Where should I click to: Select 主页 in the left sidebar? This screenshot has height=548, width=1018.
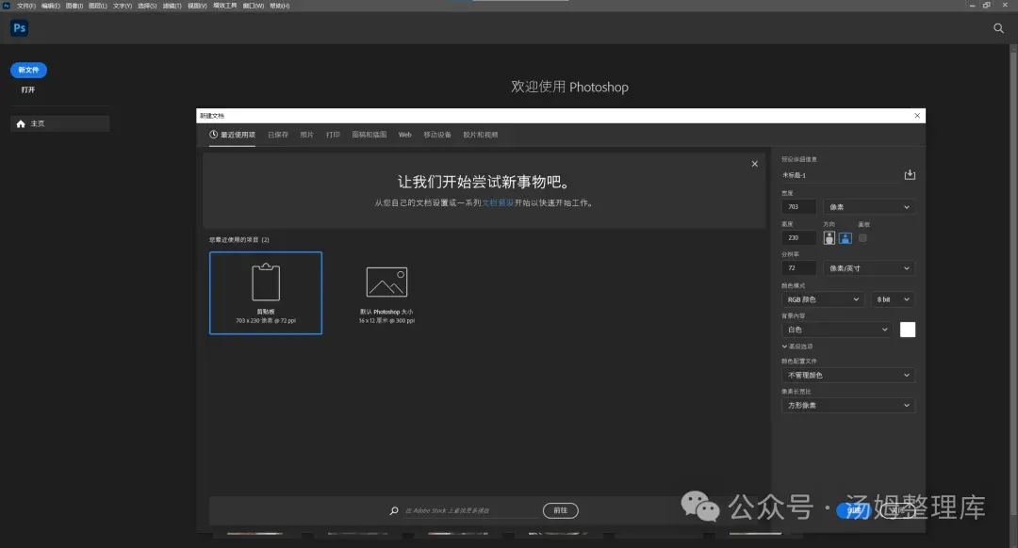(59, 124)
